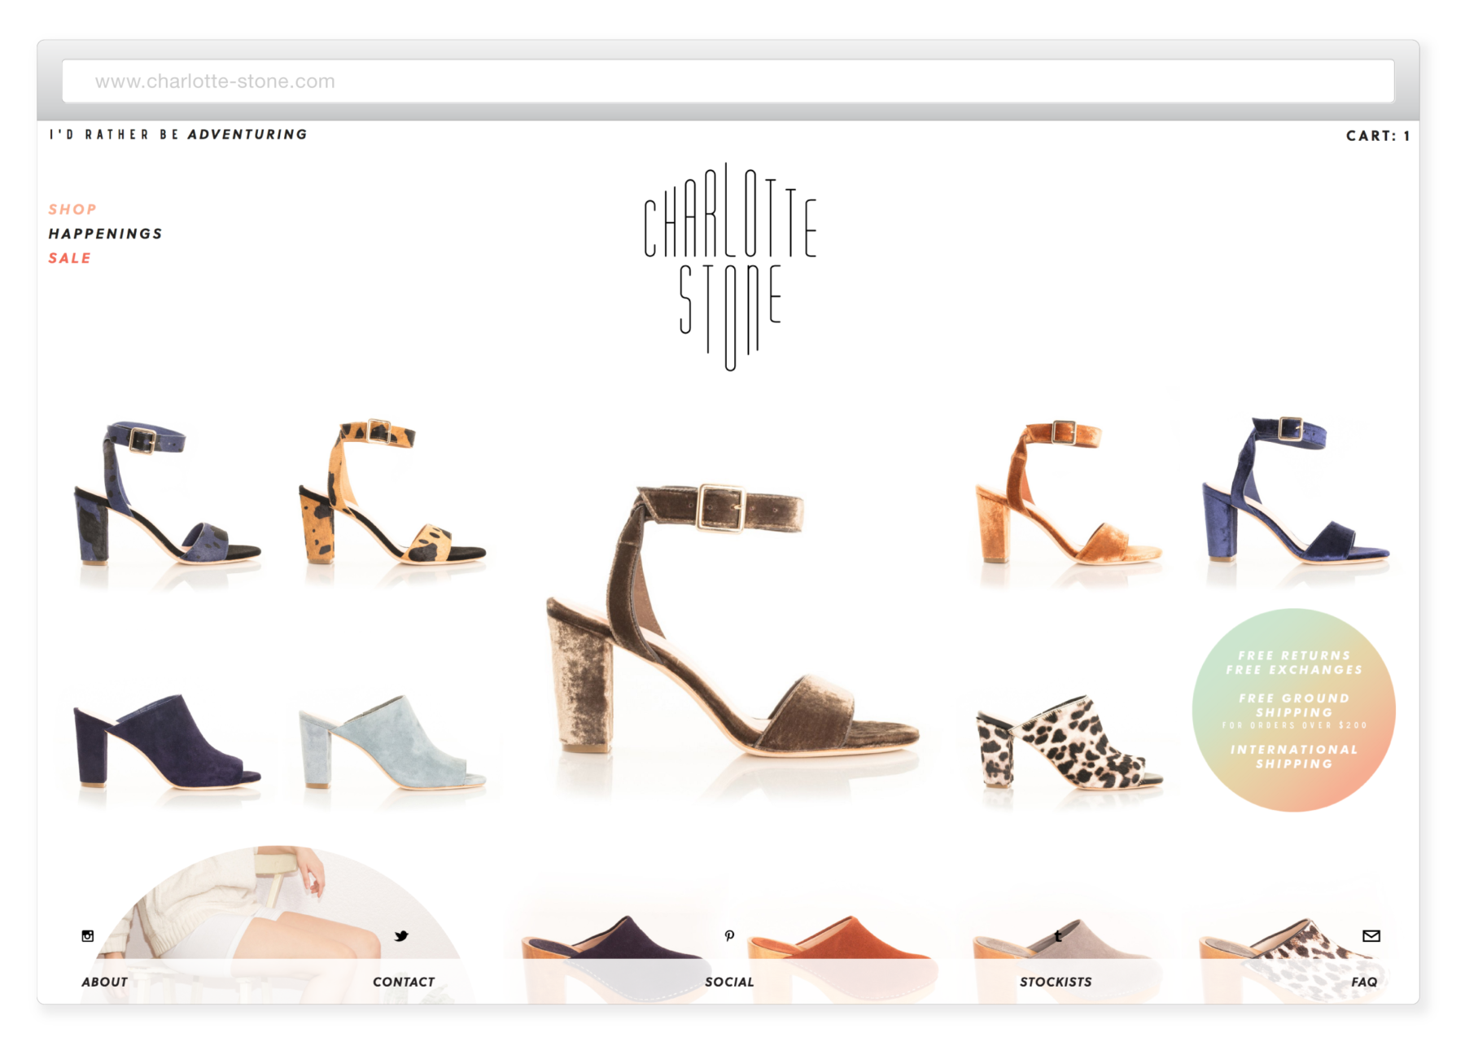Open the Sale section
This screenshot has height=1055, width=1465.
click(x=69, y=258)
